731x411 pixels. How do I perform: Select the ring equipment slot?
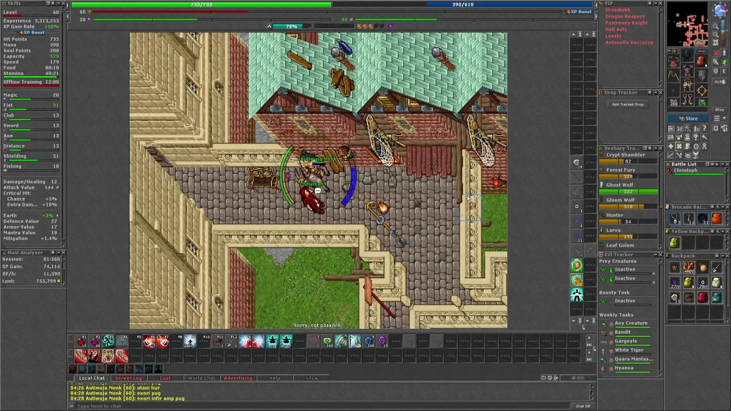click(x=673, y=90)
